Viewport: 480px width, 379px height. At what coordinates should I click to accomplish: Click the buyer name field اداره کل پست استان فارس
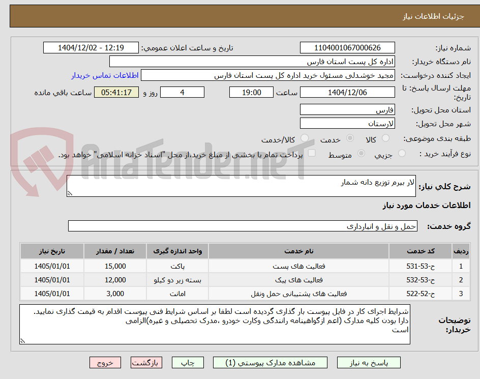coord(252,62)
